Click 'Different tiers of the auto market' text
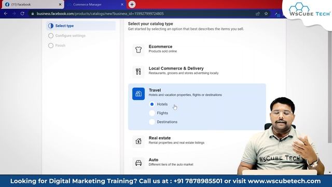The width and height of the screenshot is (332, 187). click(171, 165)
